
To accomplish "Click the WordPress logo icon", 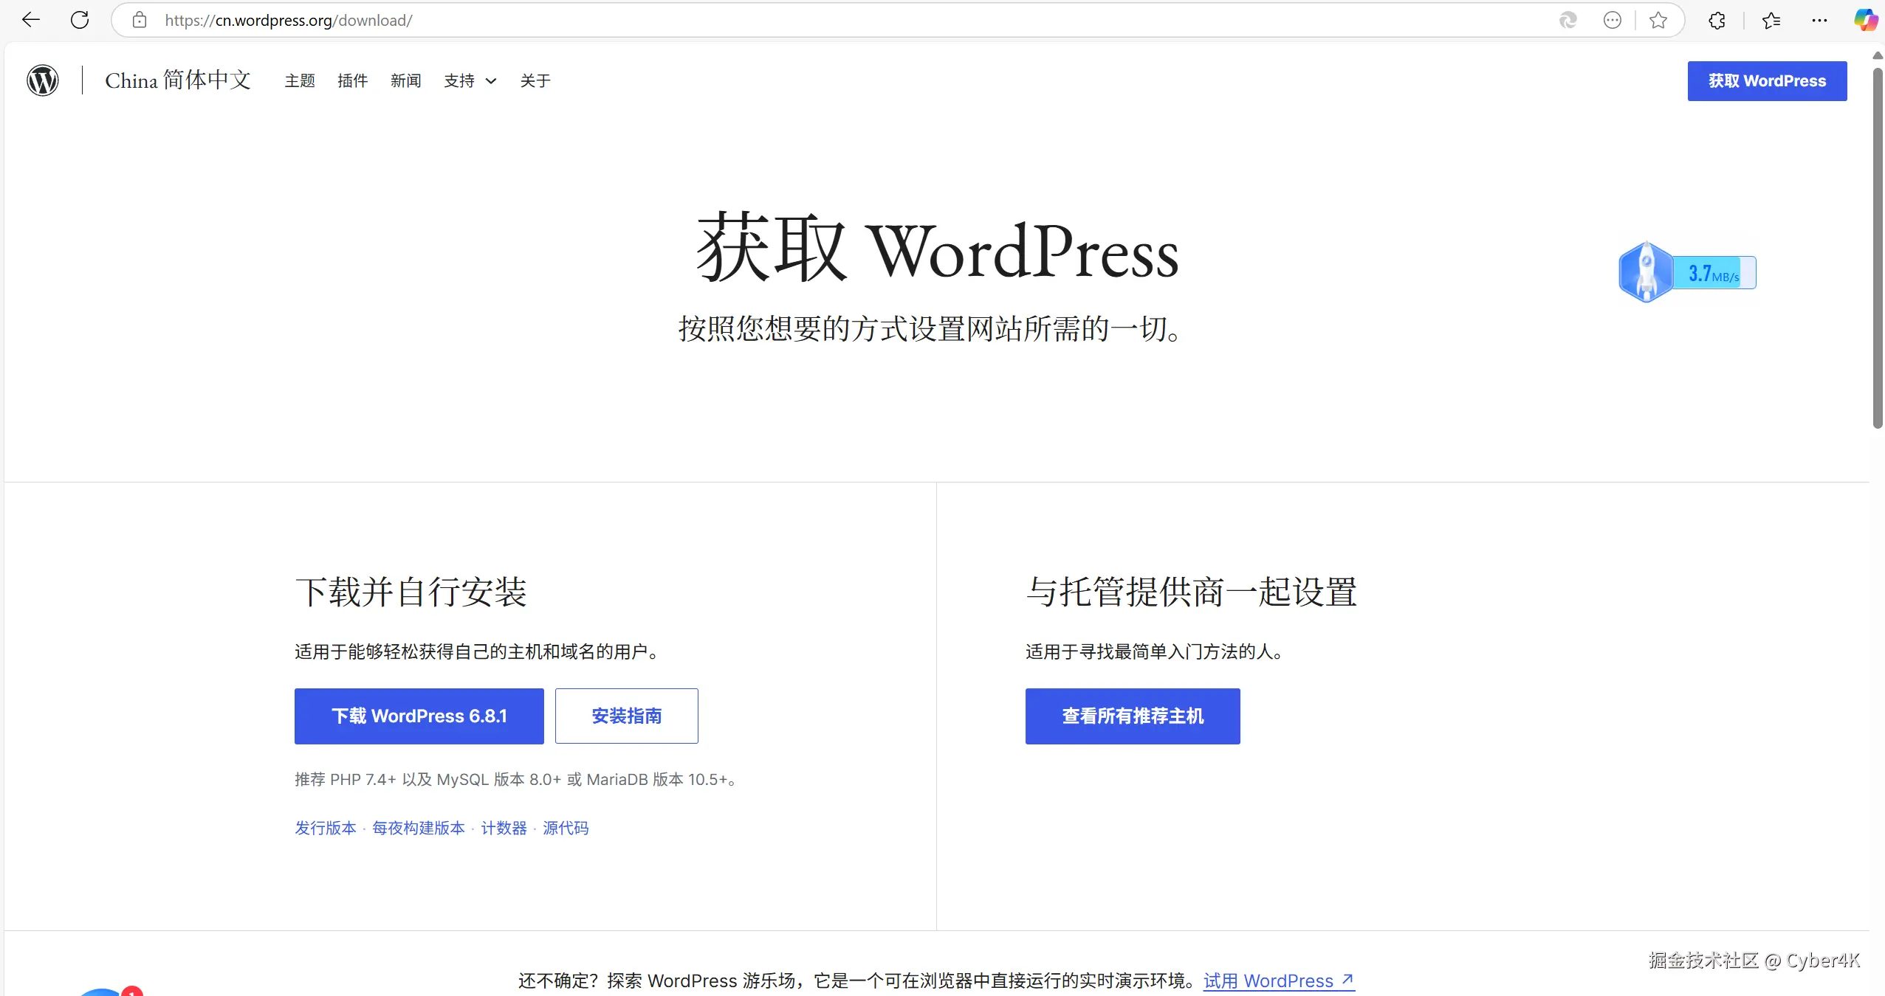I will 43,80.
